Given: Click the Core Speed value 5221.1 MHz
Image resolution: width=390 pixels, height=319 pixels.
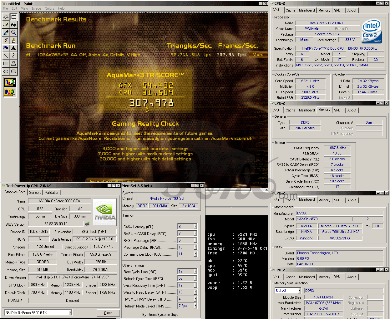Looking at the screenshot, I should tap(310, 81).
